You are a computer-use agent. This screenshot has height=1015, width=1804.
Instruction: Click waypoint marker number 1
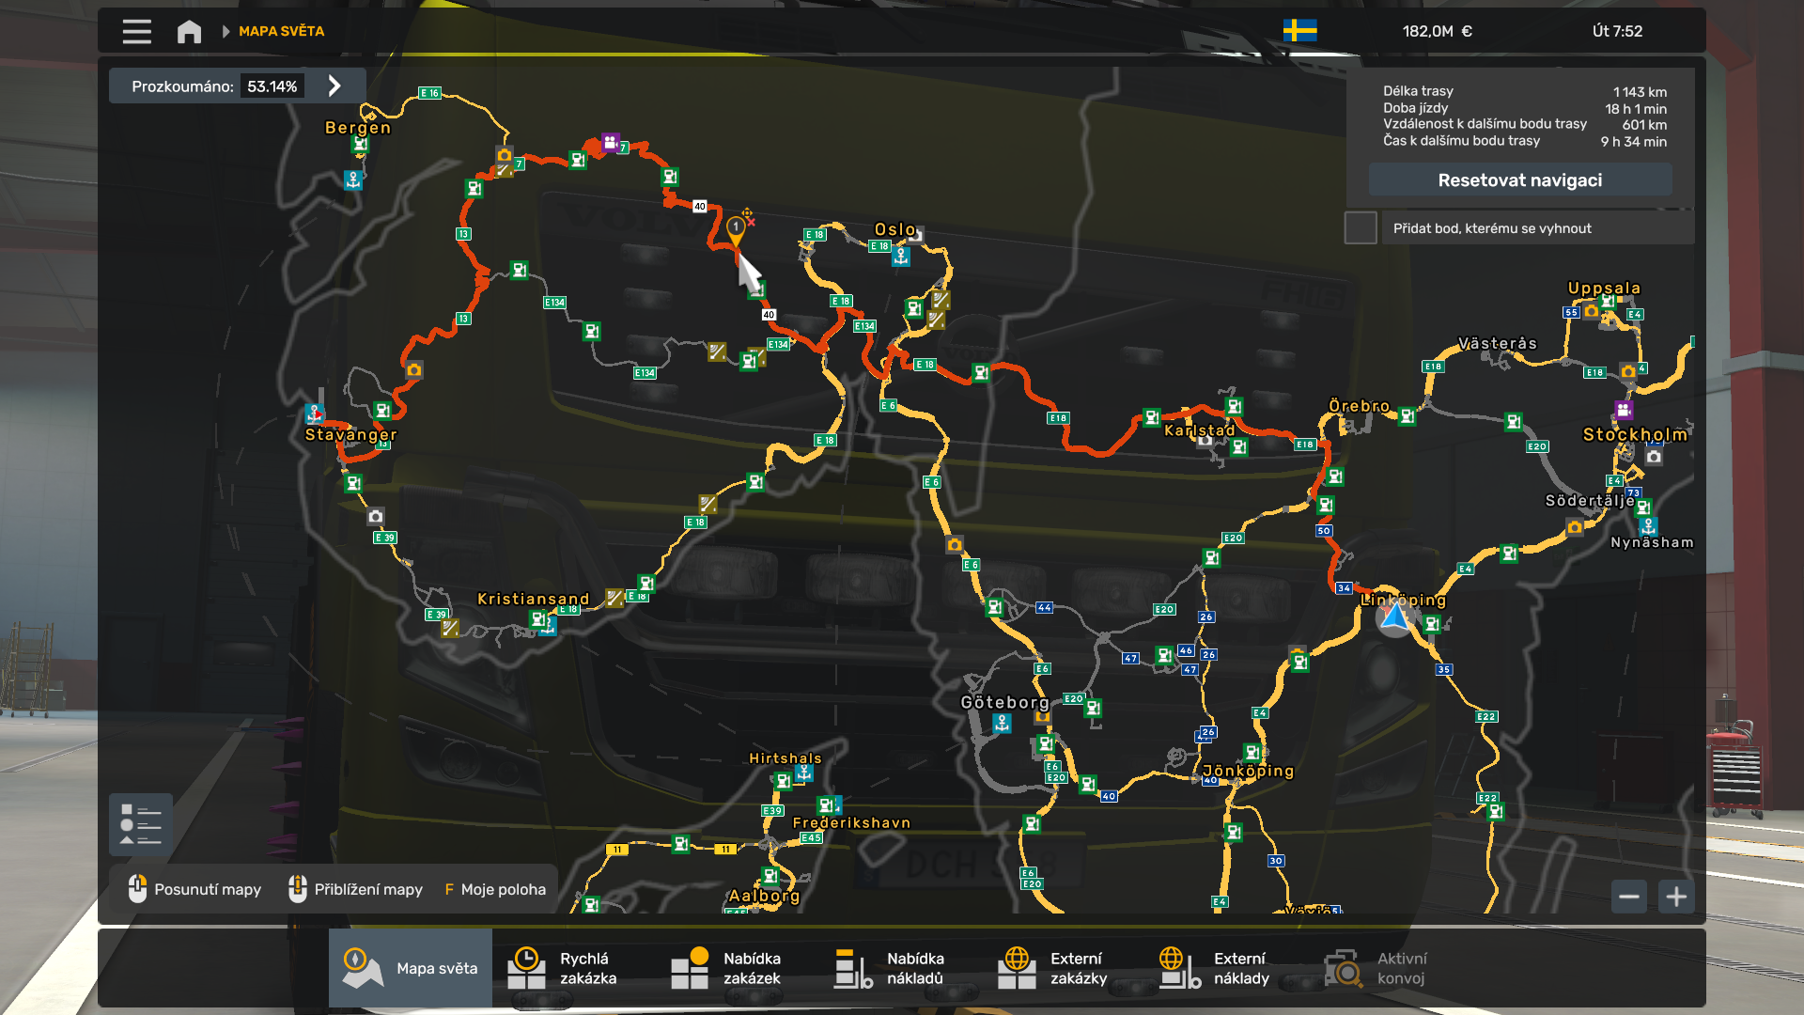click(x=736, y=227)
